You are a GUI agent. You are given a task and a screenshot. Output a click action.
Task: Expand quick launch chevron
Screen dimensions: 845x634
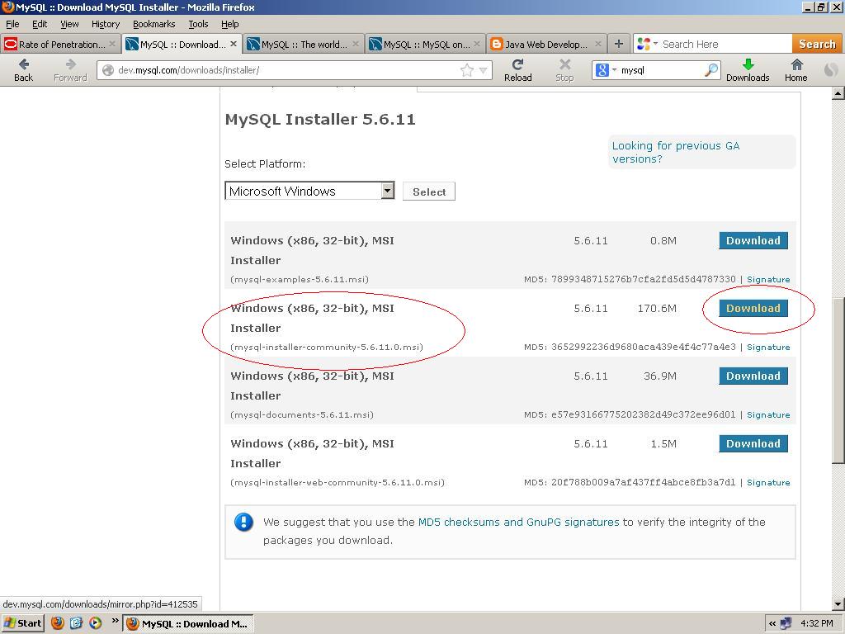(115, 621)
